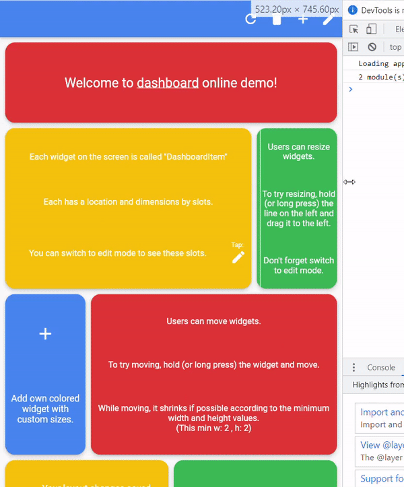
Task: Click the red "Welcome to dashboard online demo!" widget
Action: (x=171, y=83)
